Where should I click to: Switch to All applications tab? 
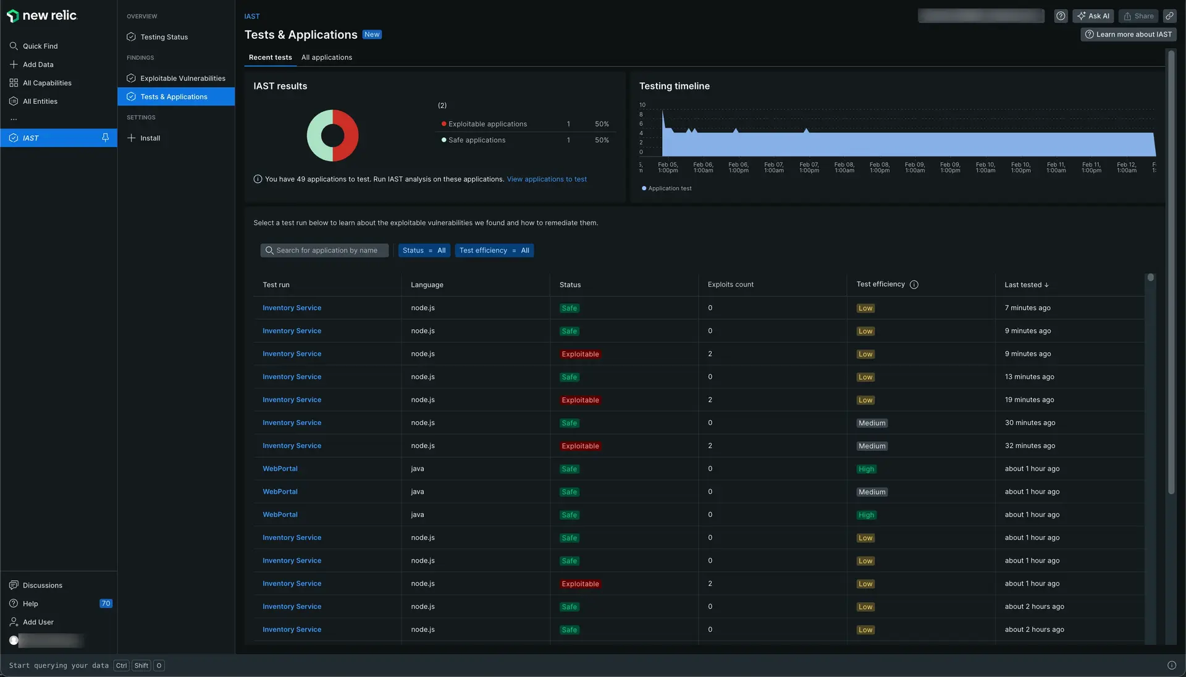click(x=327, y=57)
